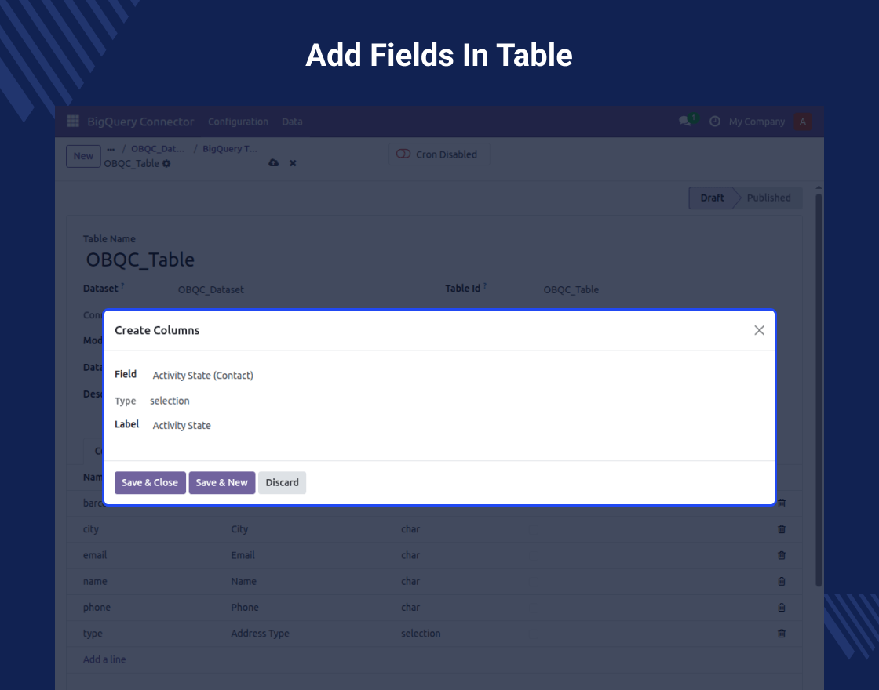Viewport: 879px width, 690px height.
Task: Click the user avatar A
Action: (803, 122)
